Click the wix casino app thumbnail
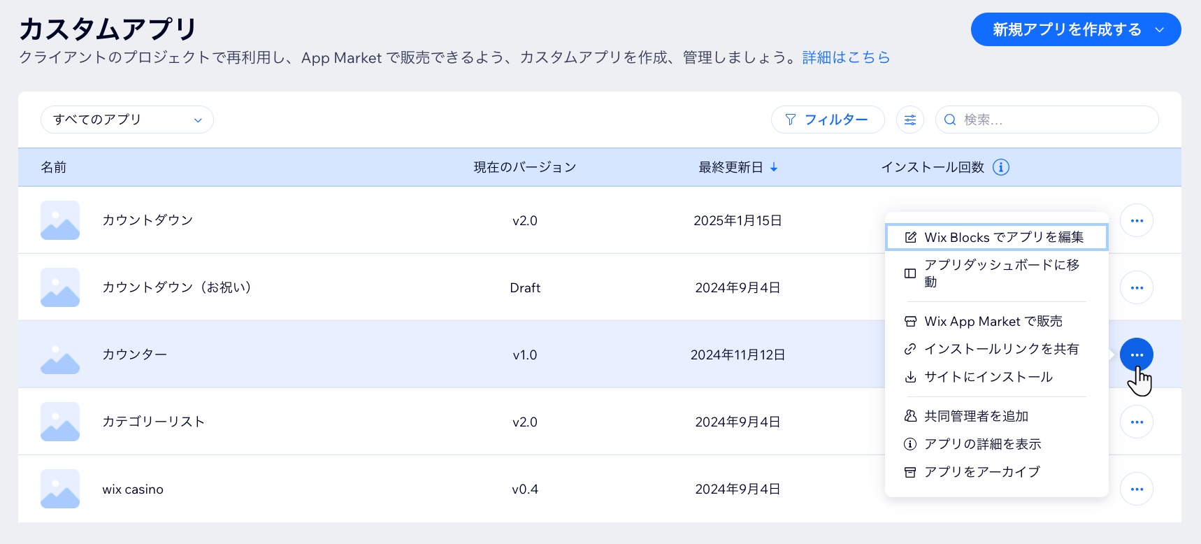 (60, 489)
